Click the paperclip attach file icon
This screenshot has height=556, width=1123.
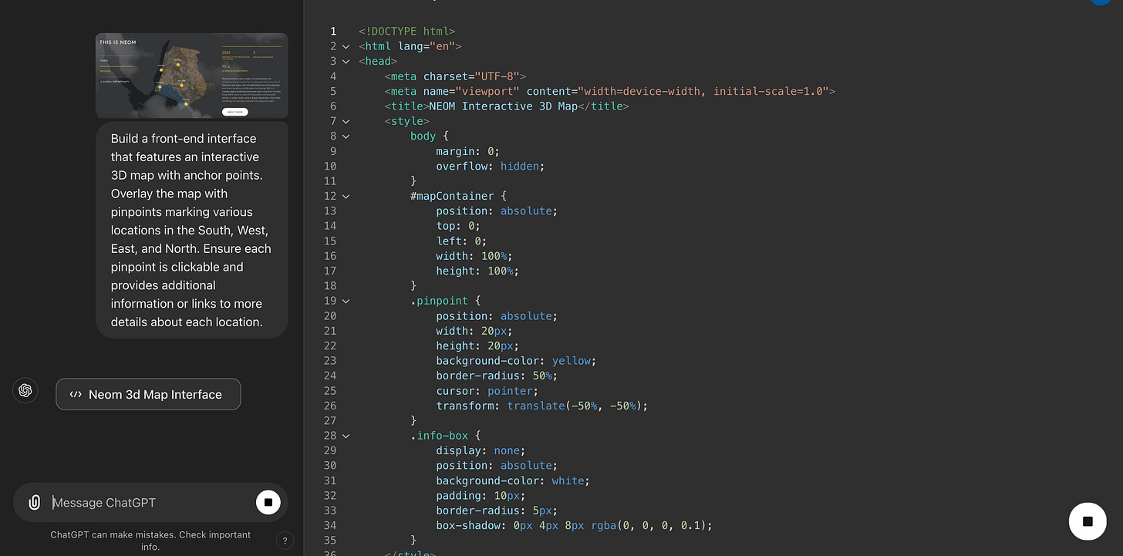34,503
